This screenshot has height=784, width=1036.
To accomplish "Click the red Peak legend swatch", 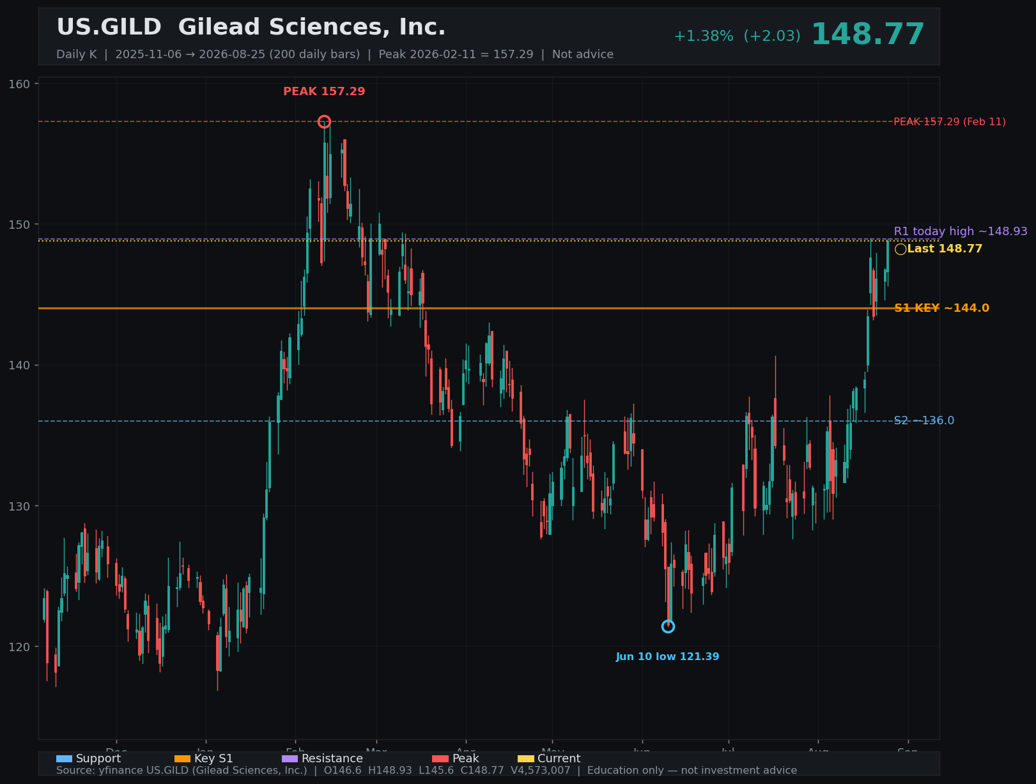I will (x=440, y=758).
